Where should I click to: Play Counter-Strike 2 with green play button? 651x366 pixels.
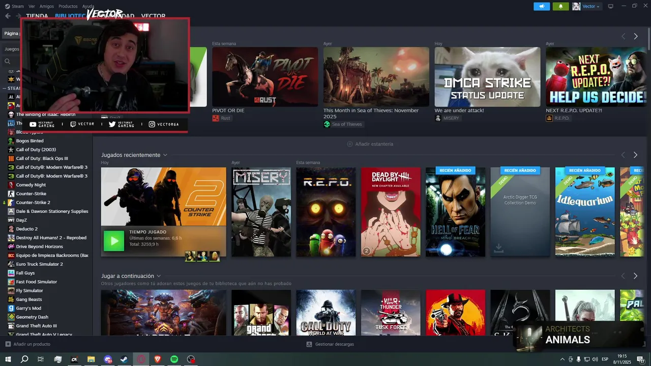114,240
